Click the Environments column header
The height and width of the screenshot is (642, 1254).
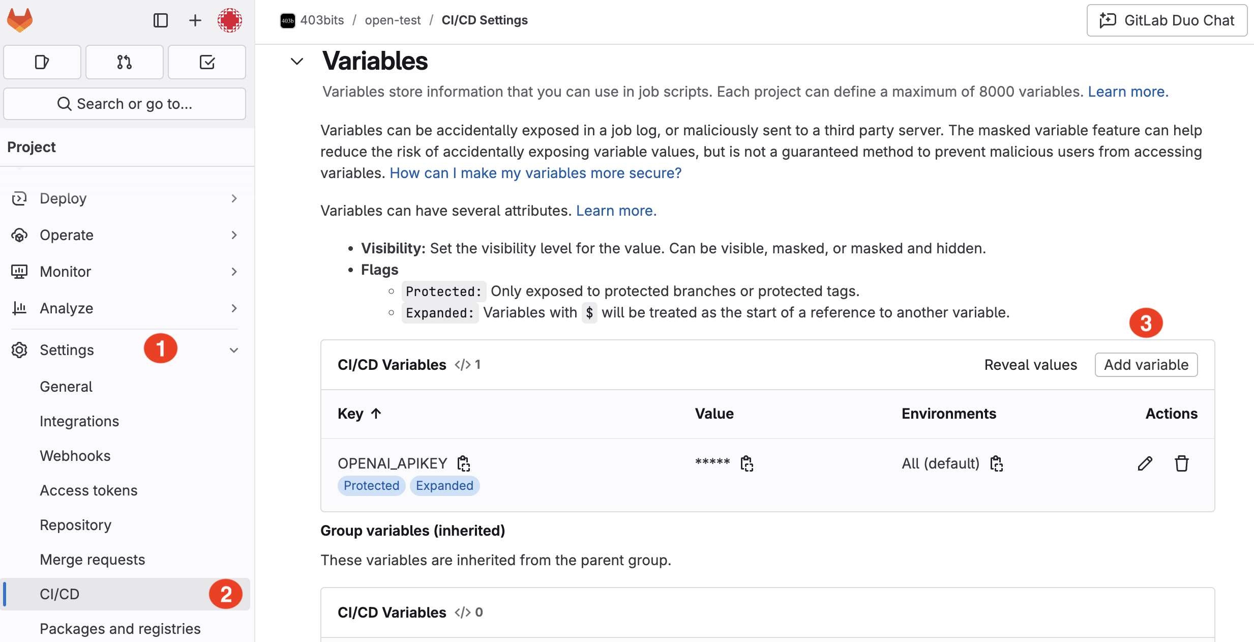(x=949, y=414)
